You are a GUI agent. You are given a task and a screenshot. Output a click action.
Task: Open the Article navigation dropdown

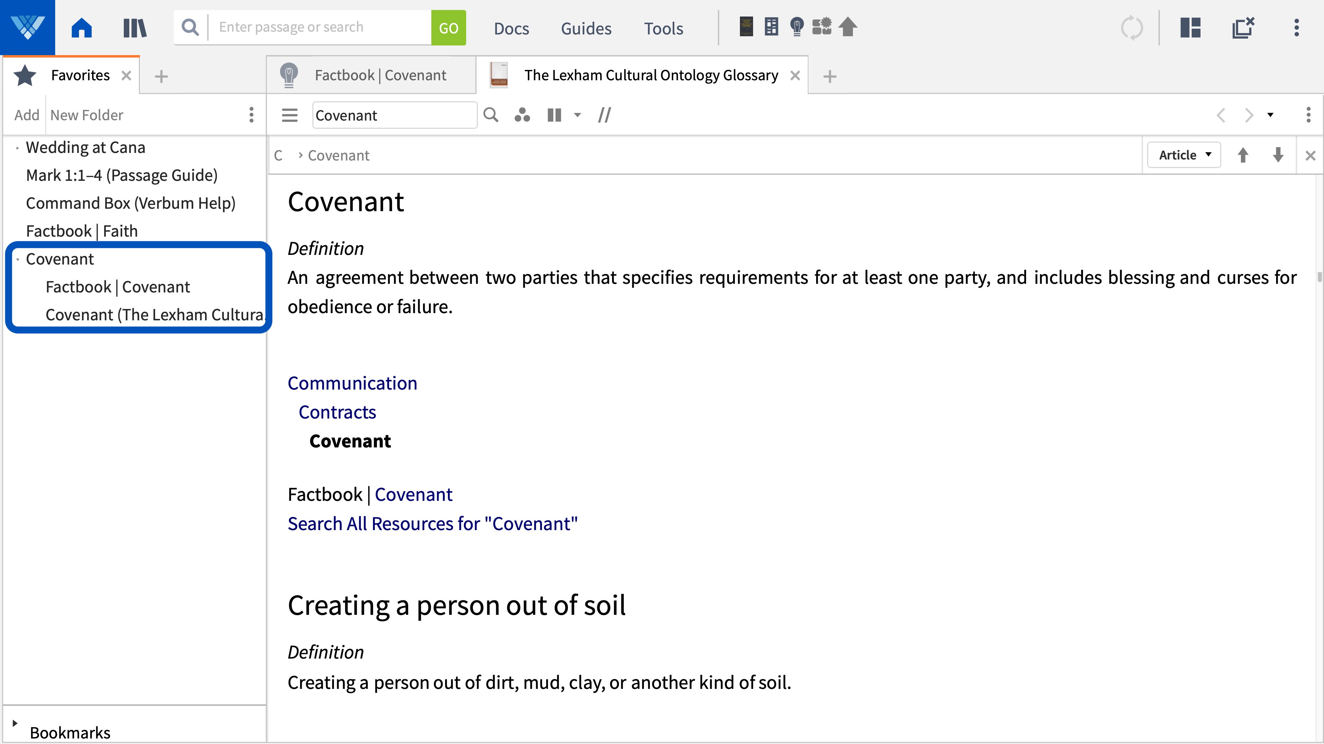1184,155
